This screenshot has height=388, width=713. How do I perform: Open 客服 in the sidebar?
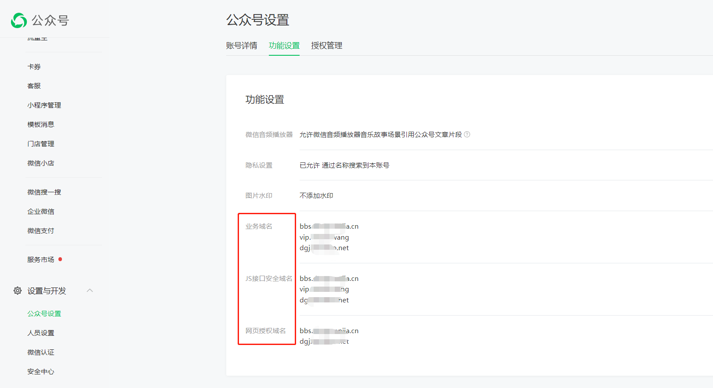coord(34,86)
